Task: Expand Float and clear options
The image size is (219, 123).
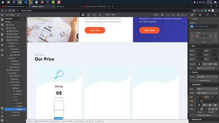Action: pyautogui.click(x=204, y=81)
